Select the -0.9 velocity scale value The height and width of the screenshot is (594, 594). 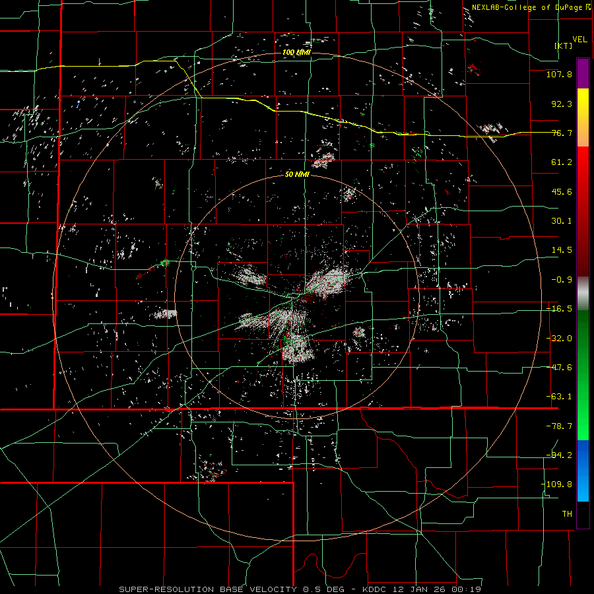(x=562, y=280)
